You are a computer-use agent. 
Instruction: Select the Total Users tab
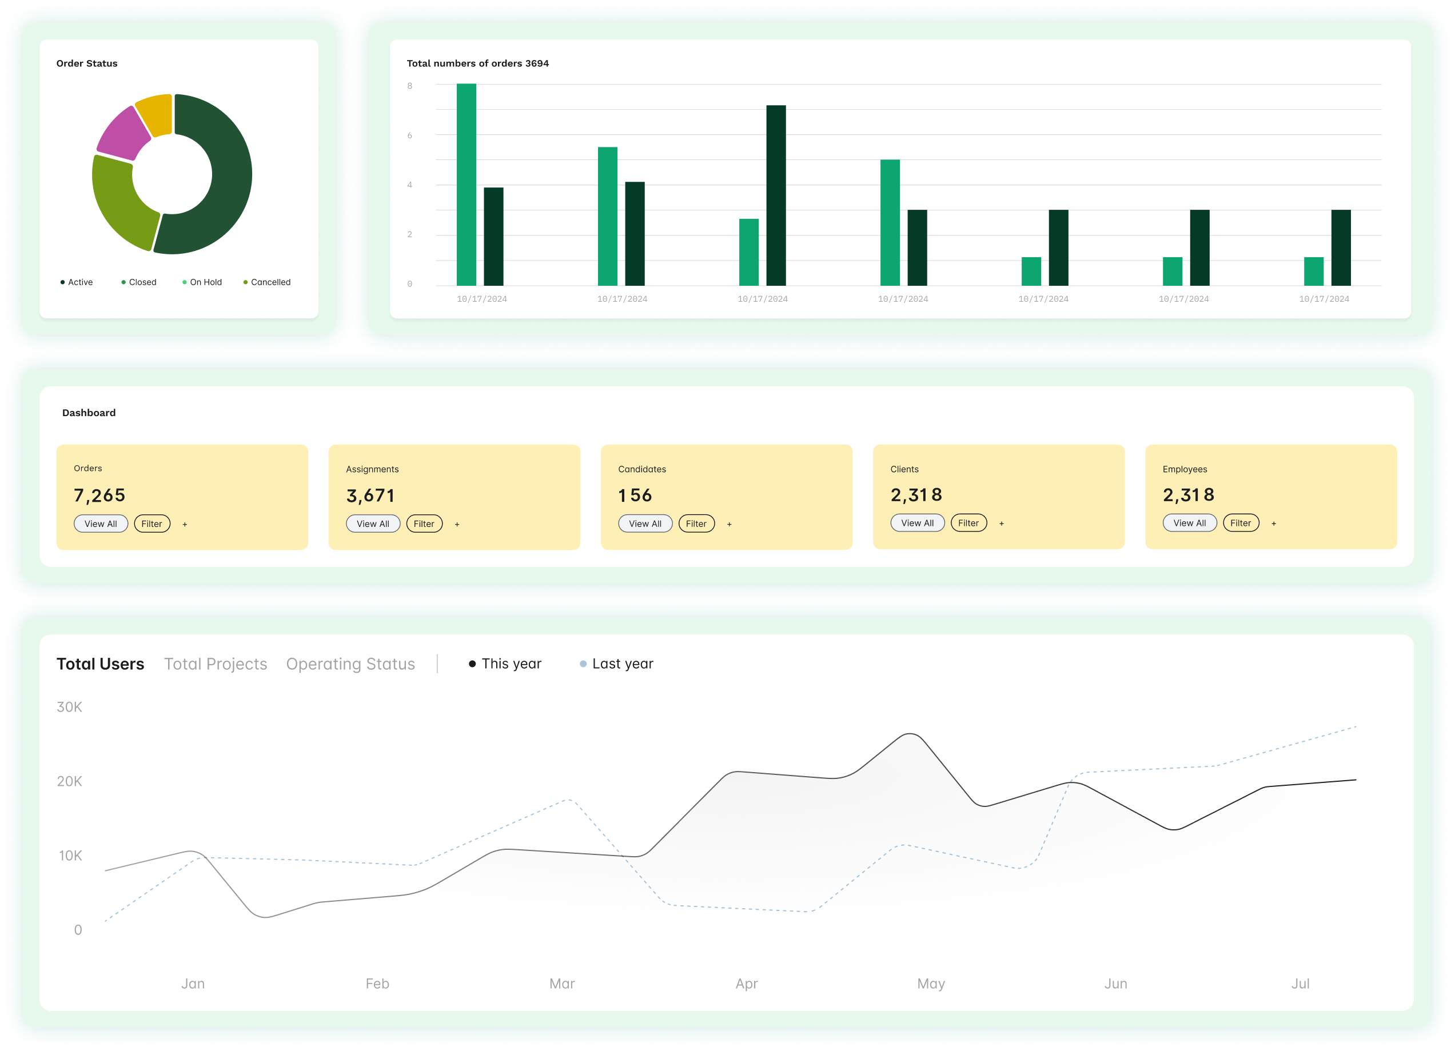pos(100,664)
